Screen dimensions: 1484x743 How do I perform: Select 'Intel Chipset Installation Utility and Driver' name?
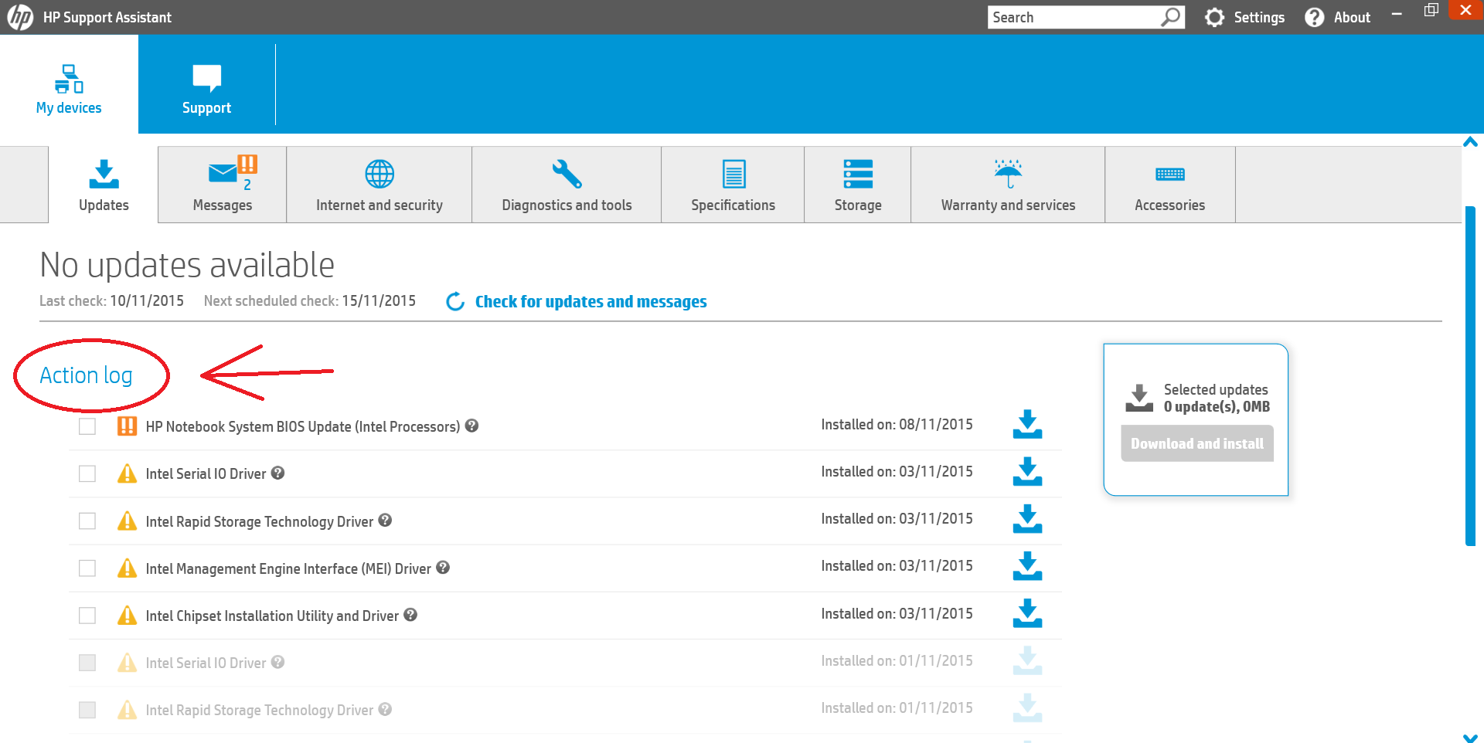pyautogui.click(x=272, y=616)
